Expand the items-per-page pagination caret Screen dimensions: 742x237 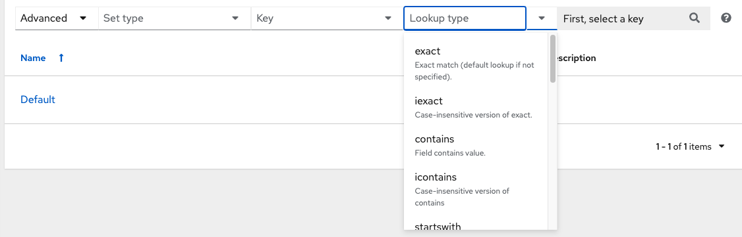(722, 146)
